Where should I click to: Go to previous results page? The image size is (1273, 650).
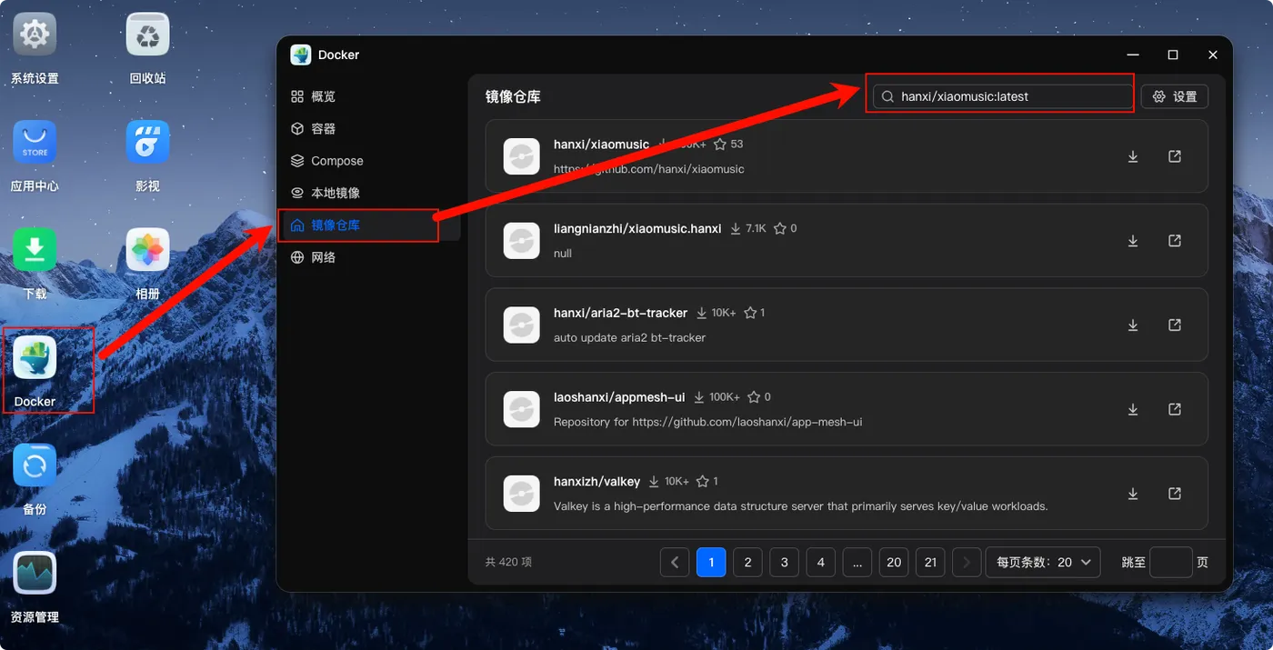click(x=675, y=563)
